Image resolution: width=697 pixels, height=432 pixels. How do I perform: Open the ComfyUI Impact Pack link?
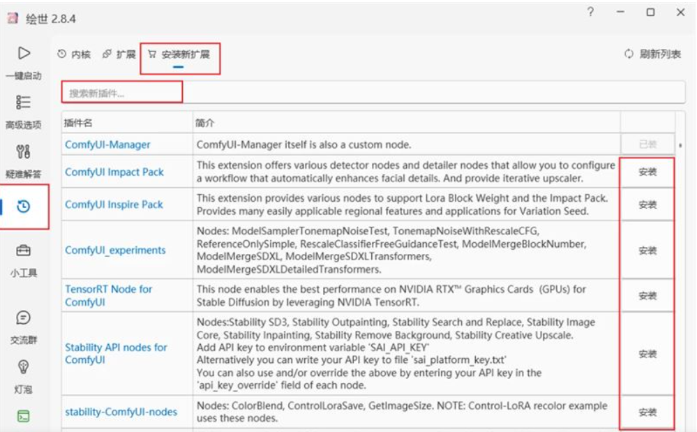[x=114, y=172]
